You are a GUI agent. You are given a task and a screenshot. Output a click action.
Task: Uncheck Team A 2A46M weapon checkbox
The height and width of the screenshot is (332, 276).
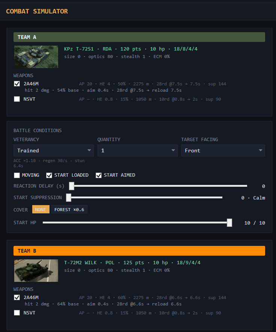[x=17, y=83]
